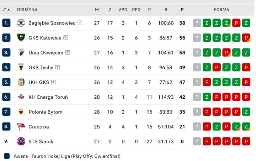Click the STS Sanok team logo
The height and width of the screenshot is (161, 256).
pyautogui.click(x=21, y=141)
